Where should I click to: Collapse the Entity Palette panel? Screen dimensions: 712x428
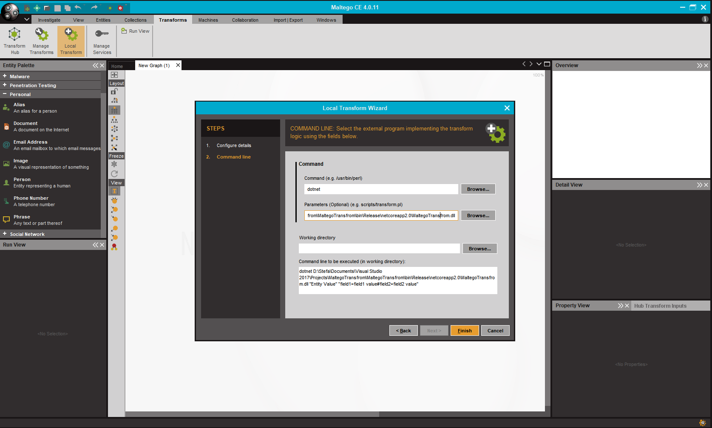[x=95, y=65]
